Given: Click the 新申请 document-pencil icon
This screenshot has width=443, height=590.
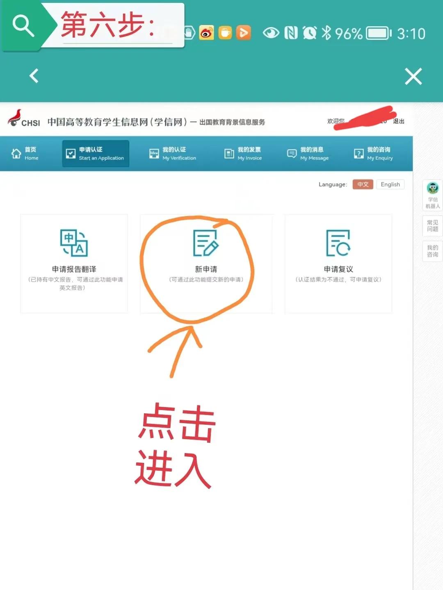Looking at the screenshot, I should point(206,243).
